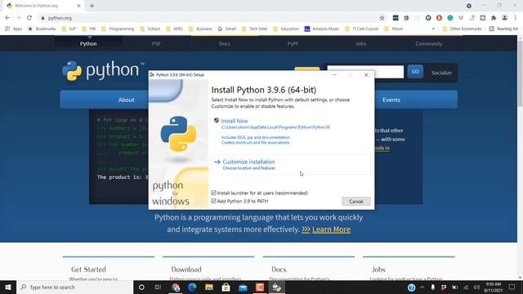Select the Python tab in site top nav
The height and width of the screenshot is (294, 523).
(x=88, y=43)
